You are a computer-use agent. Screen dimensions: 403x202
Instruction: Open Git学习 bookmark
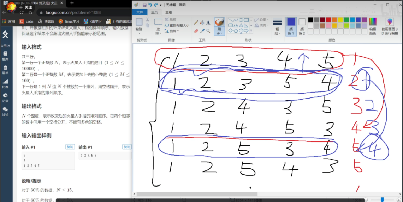click(93, 21)
